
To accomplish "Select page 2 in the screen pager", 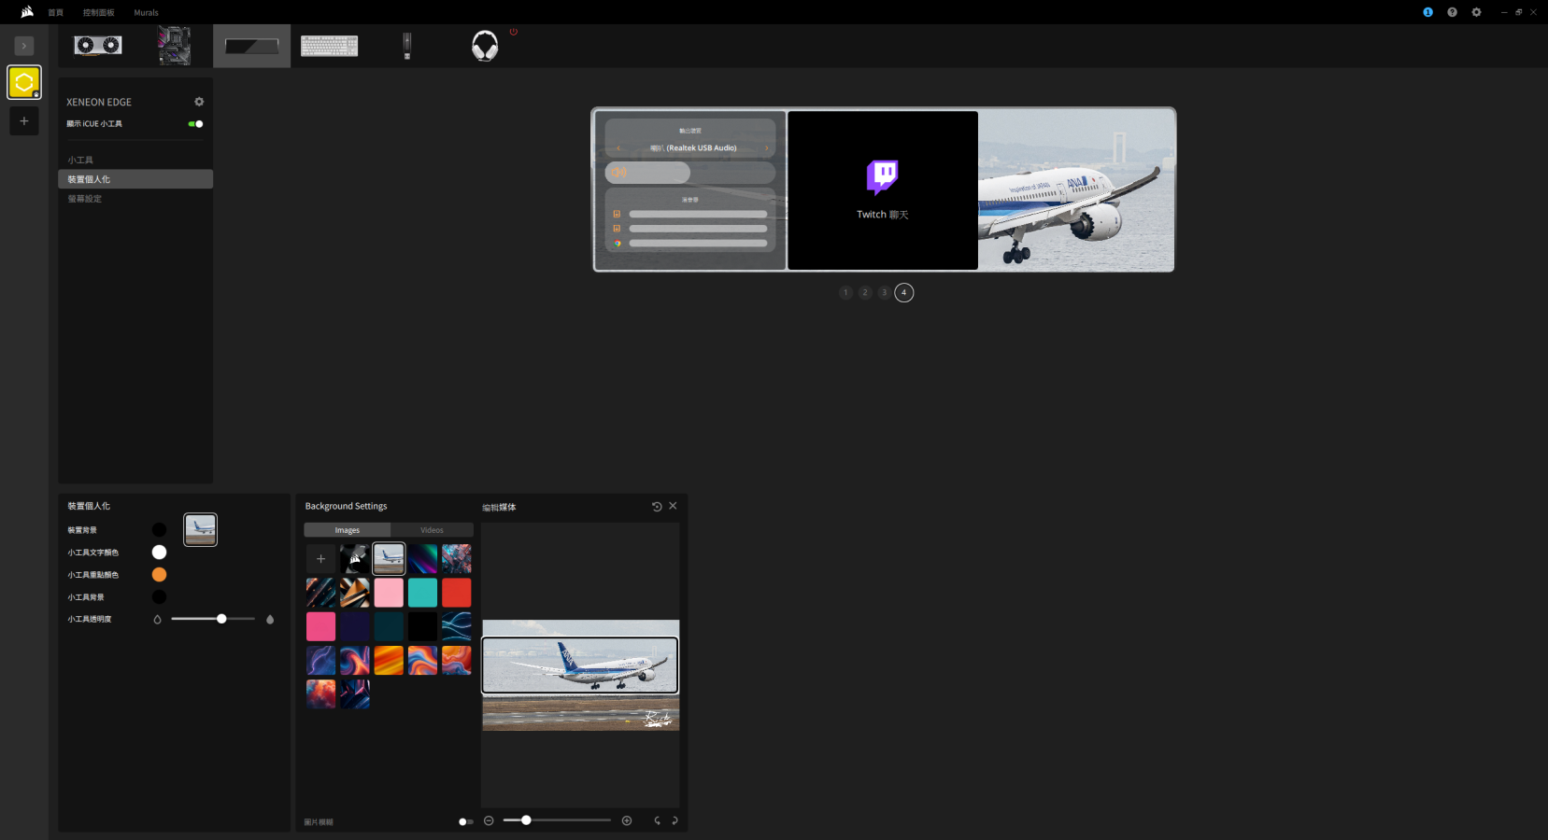I will pos(865,293).
